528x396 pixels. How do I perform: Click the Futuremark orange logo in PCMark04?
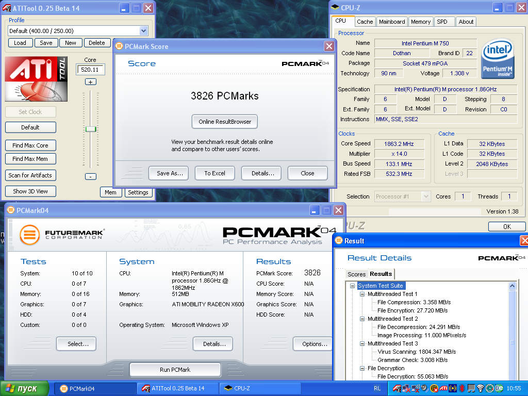tap(29, 235)
